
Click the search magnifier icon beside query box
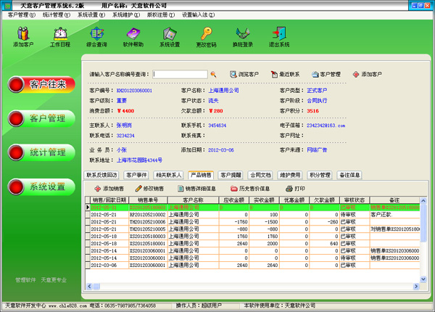point(213,74)
